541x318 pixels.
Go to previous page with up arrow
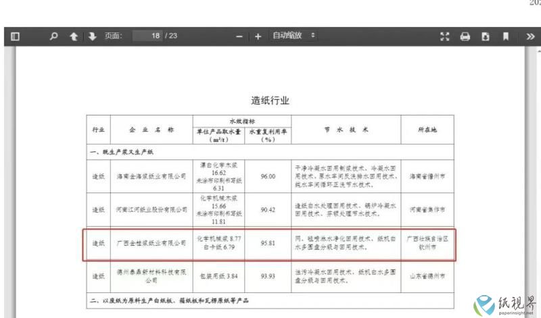point(74,36)
